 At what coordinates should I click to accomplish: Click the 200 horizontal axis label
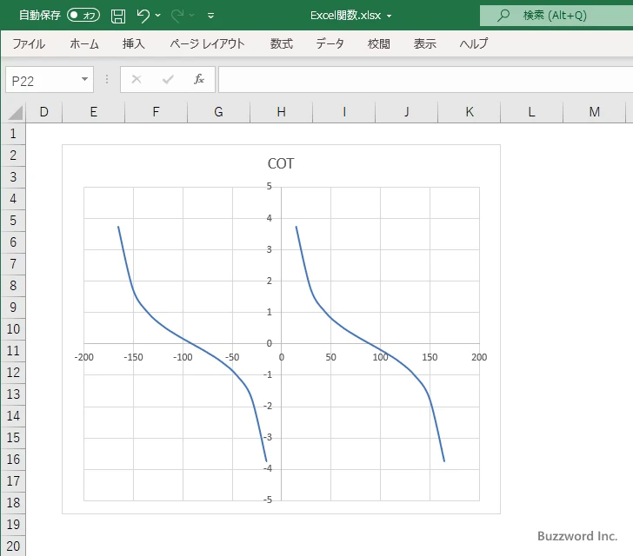pyautogui.click(x=479, y=357)
